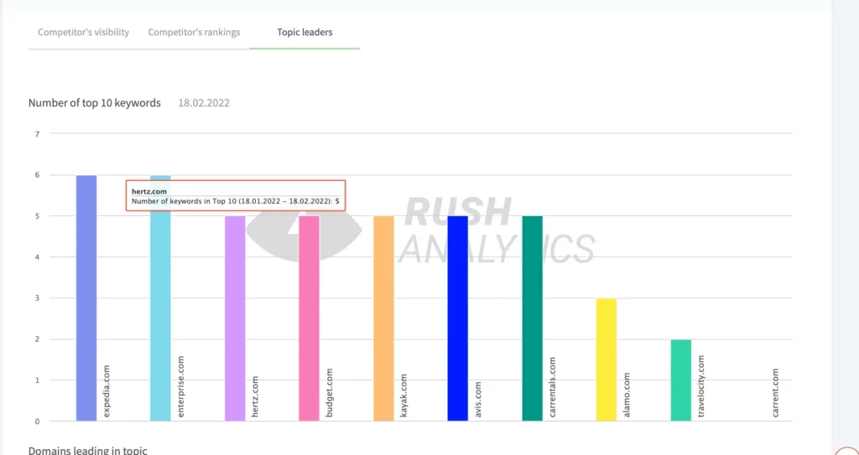
Task: Click the orange kayak.com bar
Action: pos(383,318)
